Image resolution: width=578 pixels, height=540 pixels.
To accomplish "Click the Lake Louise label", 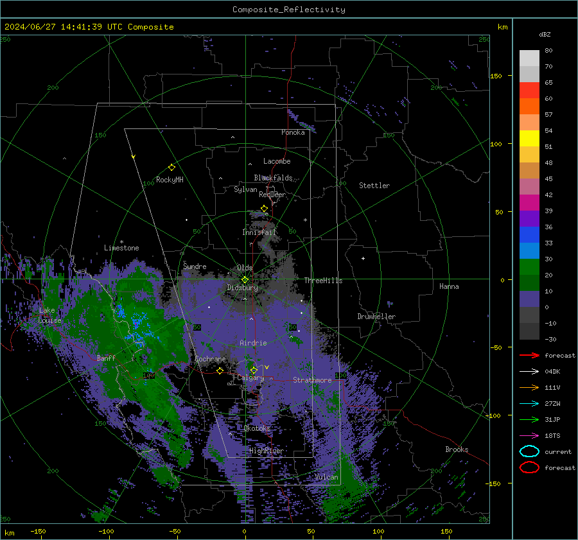I will pyautogui.click(x=49, y=315).
